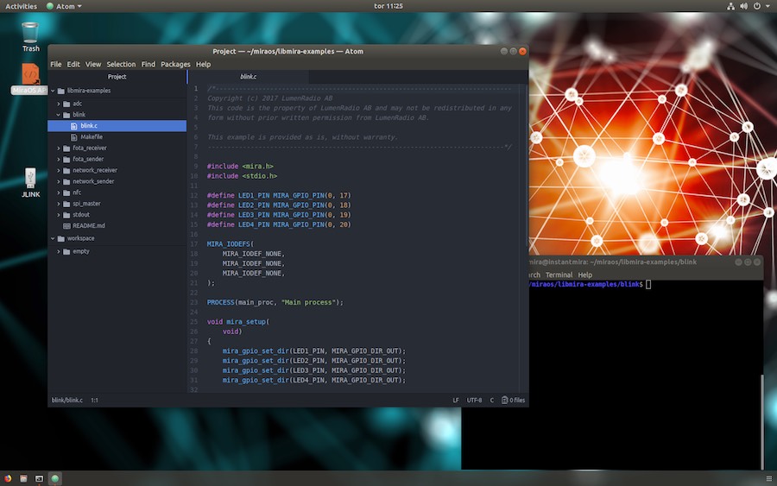Show applications grid in the taskbar corner
The height and width of the screenshot is (486, 777).
[768, 478]
